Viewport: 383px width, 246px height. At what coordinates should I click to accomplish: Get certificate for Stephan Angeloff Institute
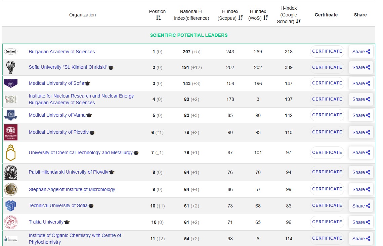(x=327, y=189)
